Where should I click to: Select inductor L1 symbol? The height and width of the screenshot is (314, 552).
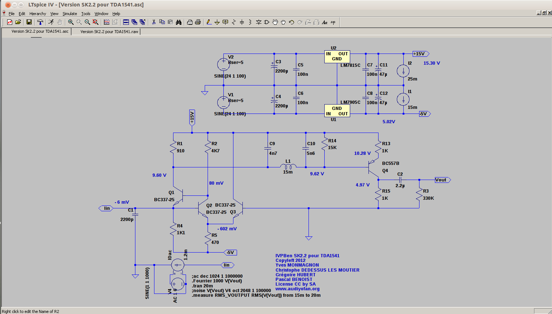coord(288,166)
